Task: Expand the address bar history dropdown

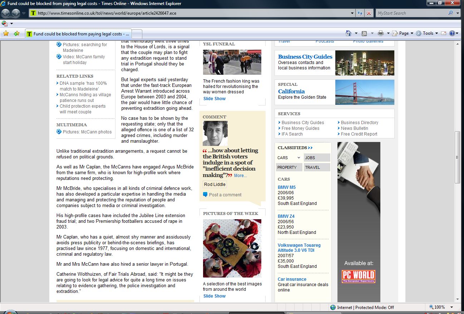Action: pyautogui.click(x=352, y=13)
